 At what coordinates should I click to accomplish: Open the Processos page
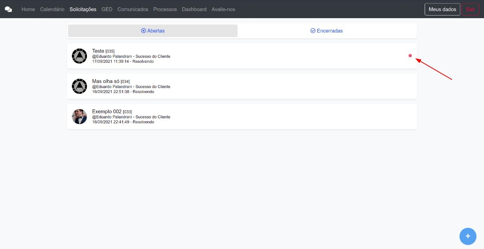[165, 9]
